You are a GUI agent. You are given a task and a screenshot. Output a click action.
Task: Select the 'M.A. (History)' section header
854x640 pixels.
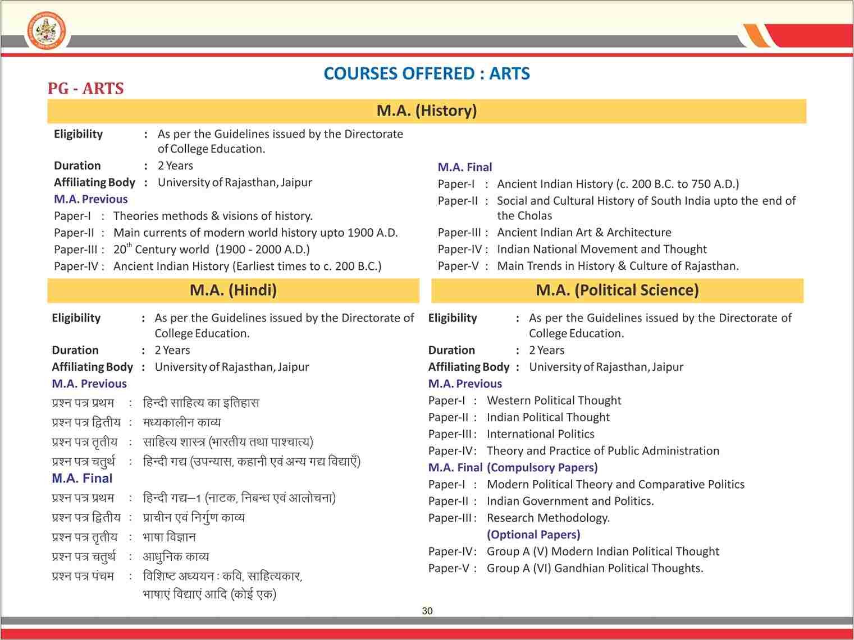pos(427,110)
